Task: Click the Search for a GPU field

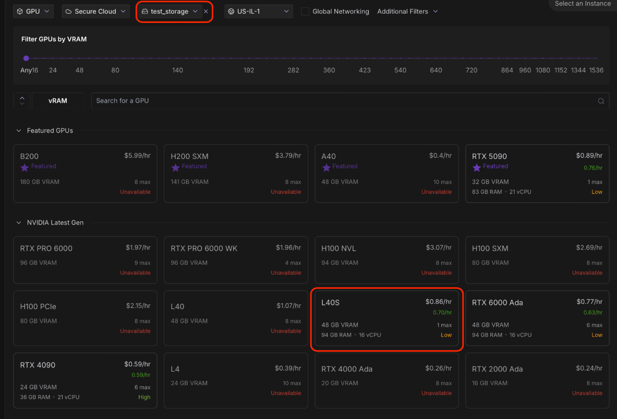Action: [x=344, y=101]
